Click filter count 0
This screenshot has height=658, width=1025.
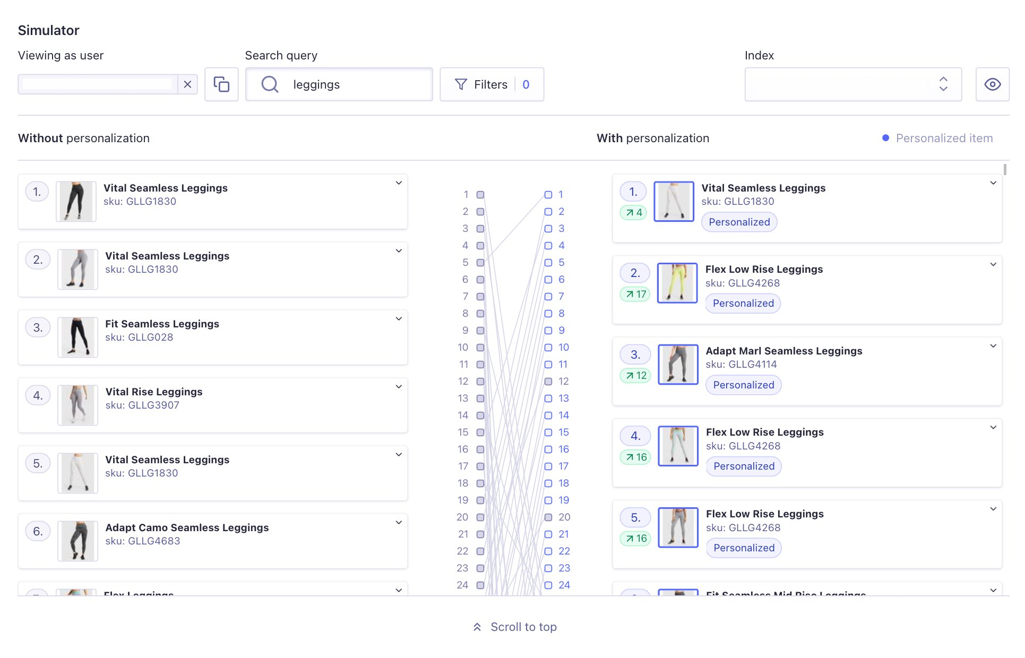click(526, 84)
